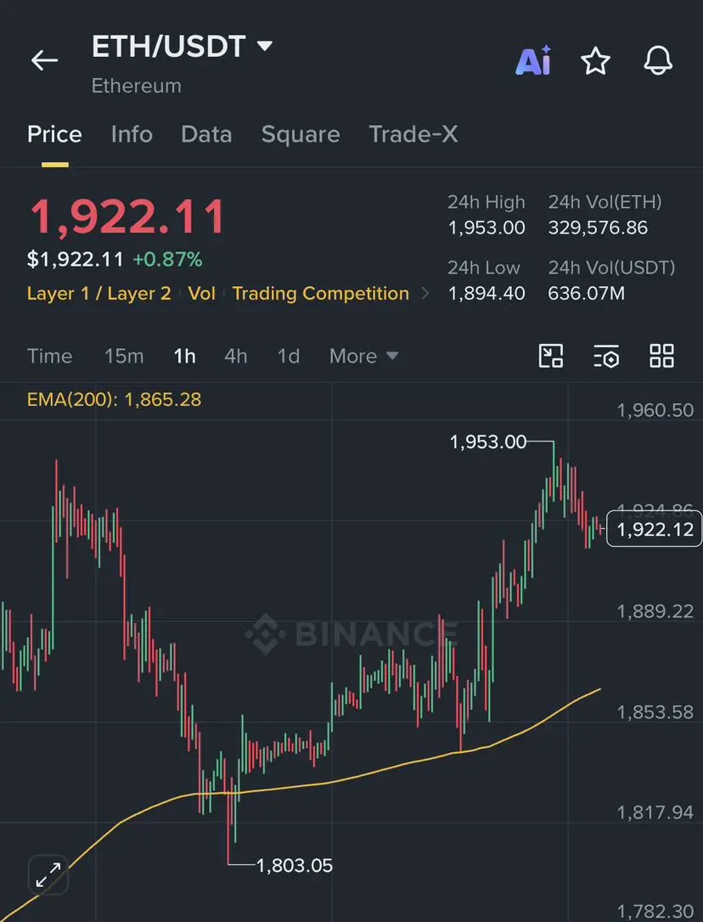Select the 1d interval
This screenshot has width=703, height=922.
point(289,356)
